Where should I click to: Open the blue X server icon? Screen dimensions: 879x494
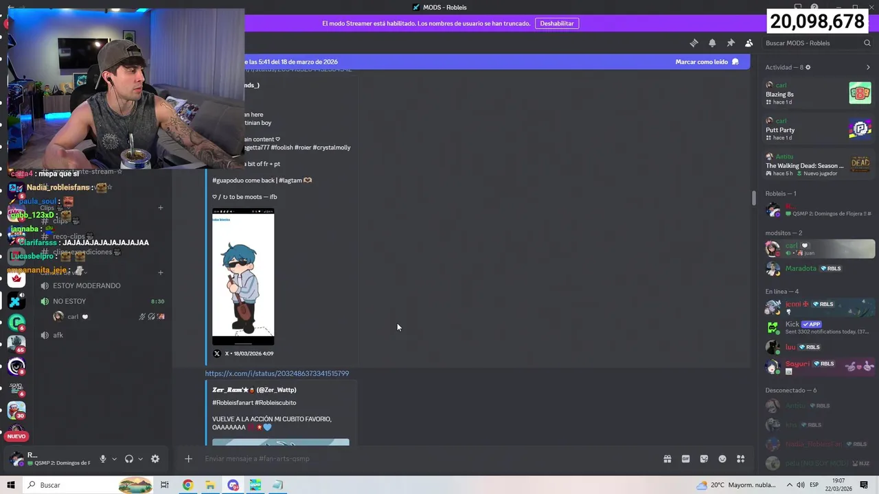click(15, 301)
